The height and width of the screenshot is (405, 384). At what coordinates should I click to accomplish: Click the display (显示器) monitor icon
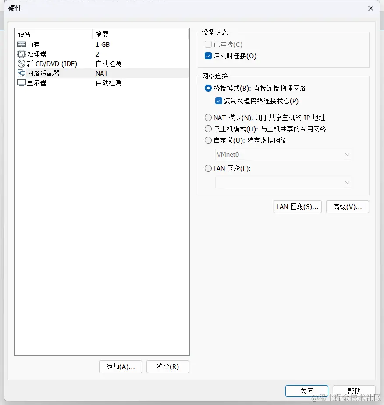pyautogui.click(x=21, y=83)
